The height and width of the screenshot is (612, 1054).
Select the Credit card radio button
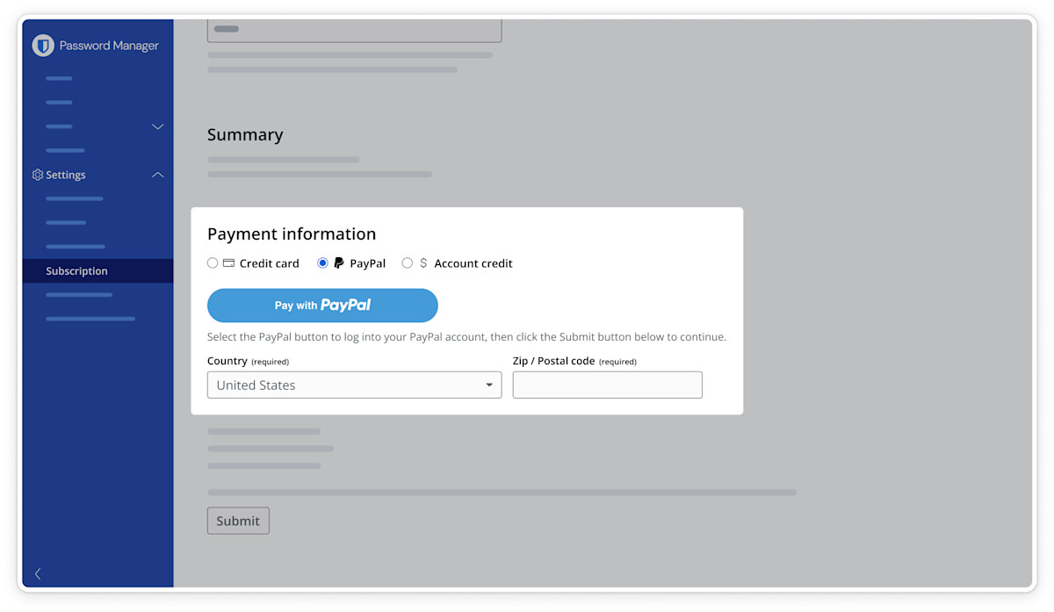(x=213, y=263)
